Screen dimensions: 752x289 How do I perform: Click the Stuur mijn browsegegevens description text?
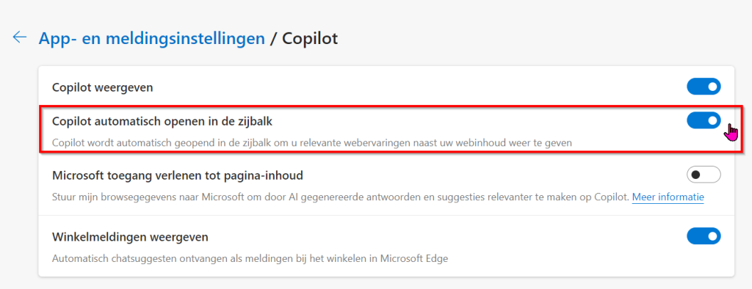tap(340, 197)
